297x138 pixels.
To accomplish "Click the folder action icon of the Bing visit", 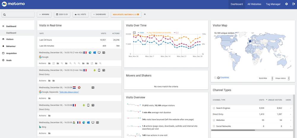I will tap(49, 133).
